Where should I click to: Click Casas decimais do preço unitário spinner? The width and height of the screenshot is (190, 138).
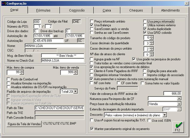152,49
